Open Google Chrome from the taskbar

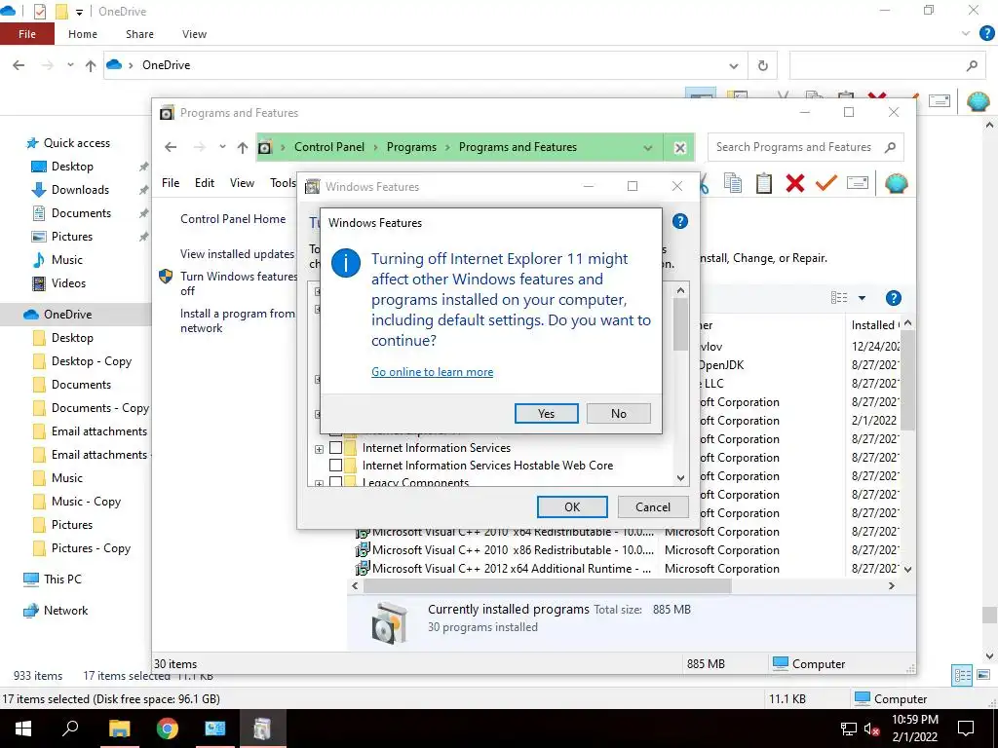tap(168, 729)
